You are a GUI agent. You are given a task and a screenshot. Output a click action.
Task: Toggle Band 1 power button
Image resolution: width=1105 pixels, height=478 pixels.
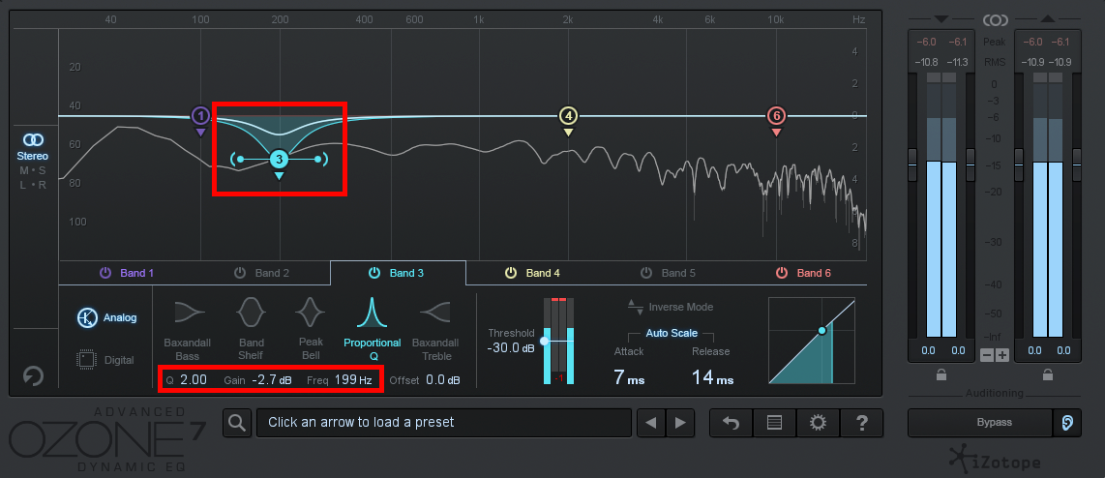click(105, 272)
